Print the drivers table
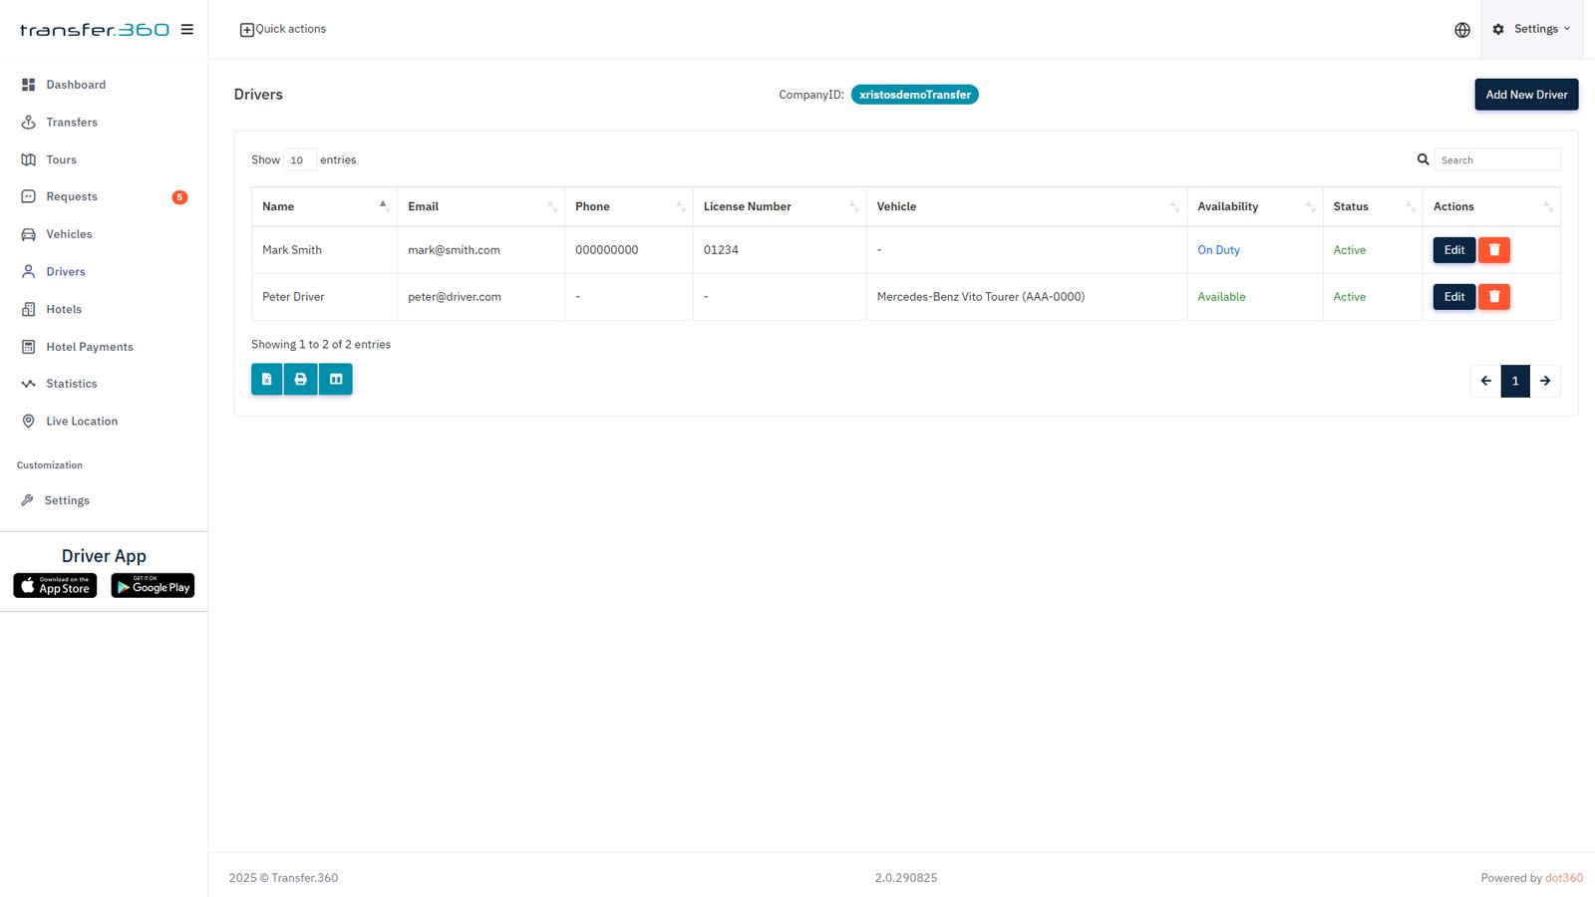 [300, 380]
